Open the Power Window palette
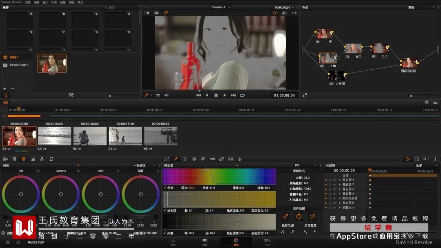Viewport: 441px width, 248px height. (x=185, y=159)
